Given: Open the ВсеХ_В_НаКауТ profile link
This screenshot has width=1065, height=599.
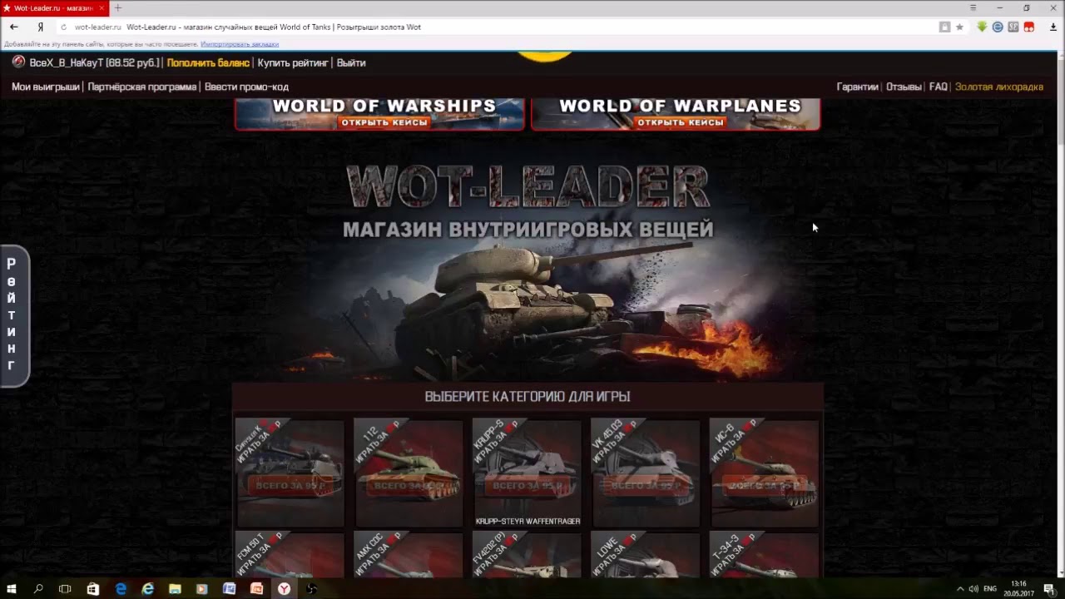Looking at the screenshot, I should point(95,63).
